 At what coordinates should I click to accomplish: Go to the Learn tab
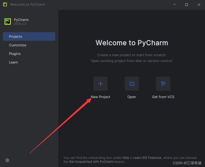tap(29, 62)
